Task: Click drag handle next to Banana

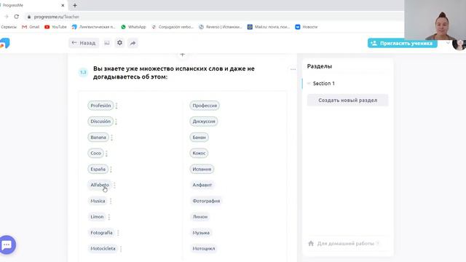Action: [111, 138]
